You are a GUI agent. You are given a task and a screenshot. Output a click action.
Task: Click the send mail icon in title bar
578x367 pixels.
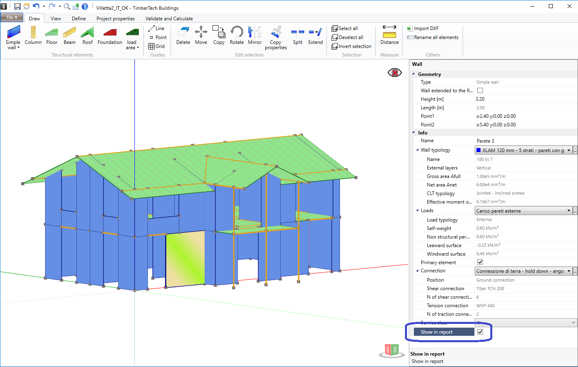[x=76, y=7]
